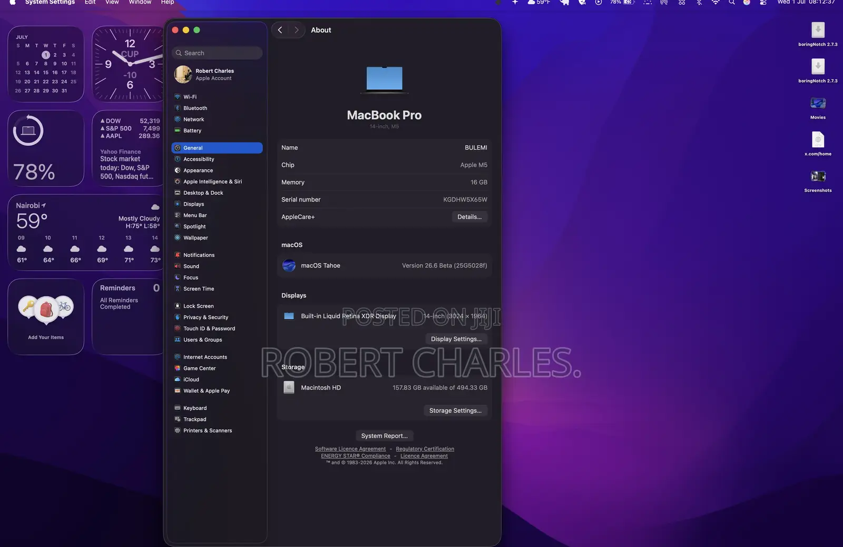The height and width of the screenshot is (547, 843).
Task: Open Battery settings pane
Action: pos(217,131)
